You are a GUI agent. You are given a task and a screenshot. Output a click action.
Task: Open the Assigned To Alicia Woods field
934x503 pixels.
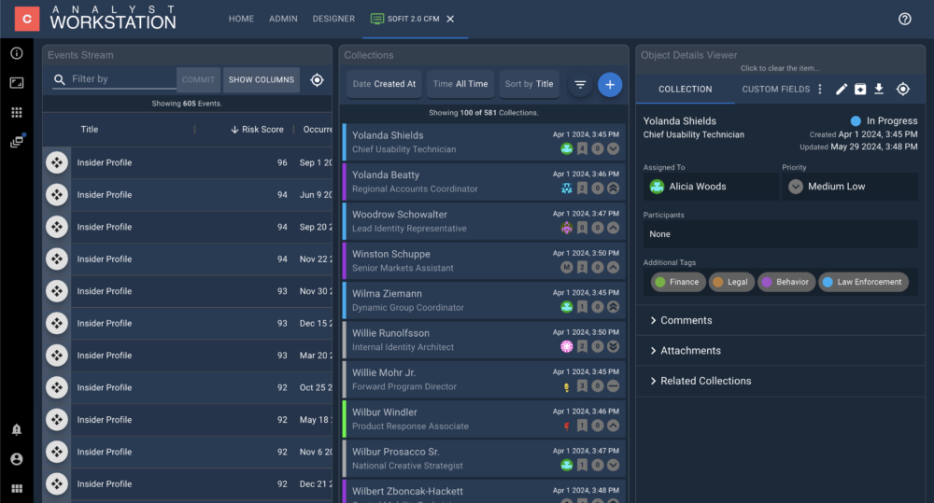[711, 187]
